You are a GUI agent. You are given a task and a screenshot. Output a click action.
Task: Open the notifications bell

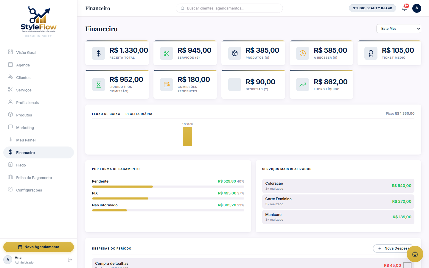(x=404, y=8)
